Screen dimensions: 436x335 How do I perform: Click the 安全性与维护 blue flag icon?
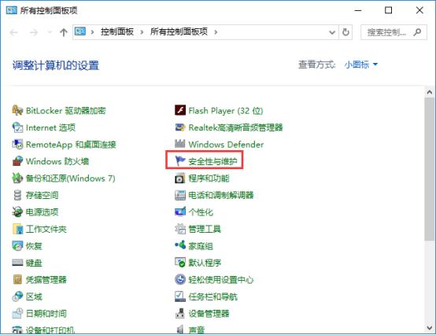pos(180,161)
